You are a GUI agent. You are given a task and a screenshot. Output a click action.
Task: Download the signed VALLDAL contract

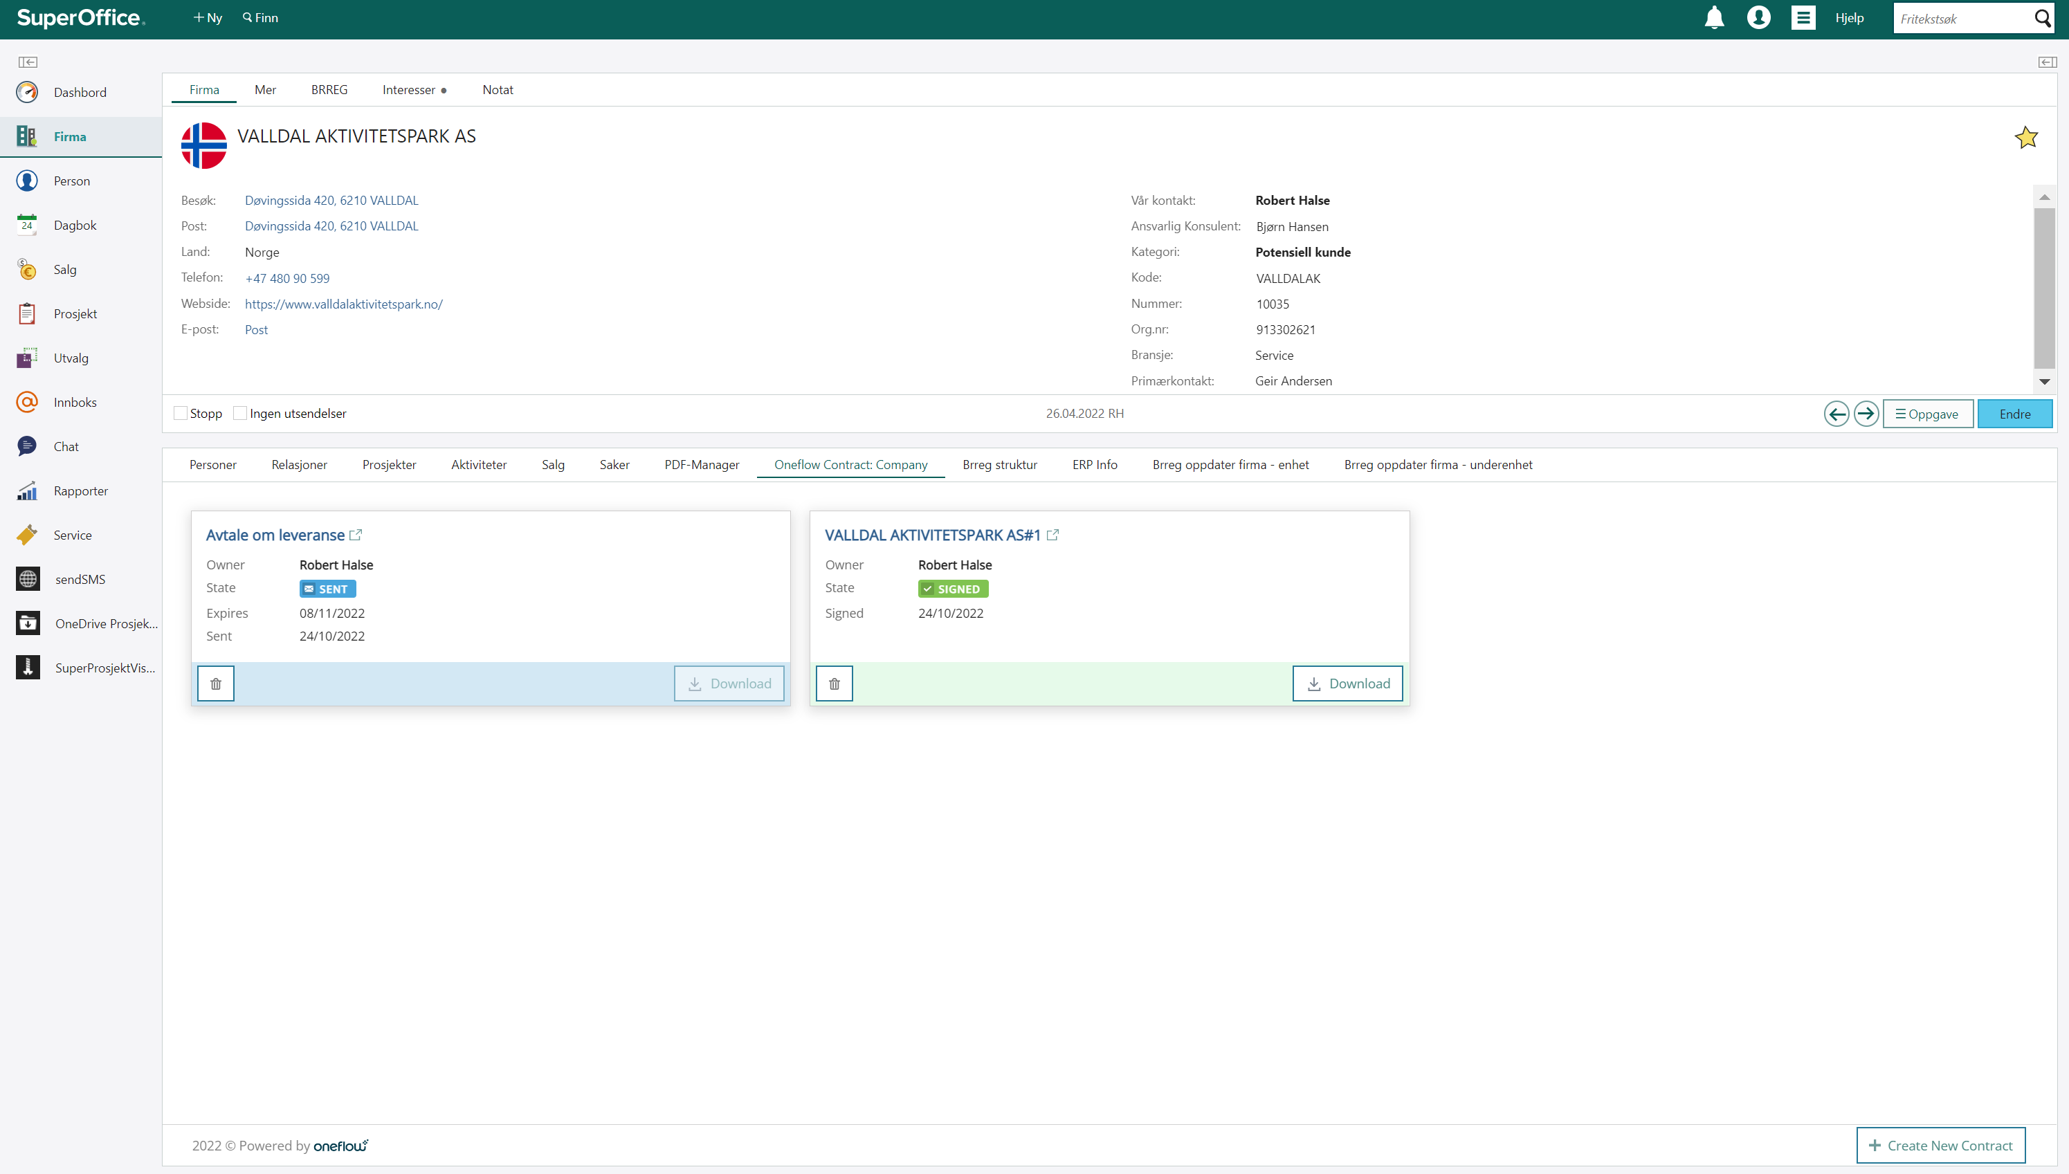click(x=1347, y=684)
